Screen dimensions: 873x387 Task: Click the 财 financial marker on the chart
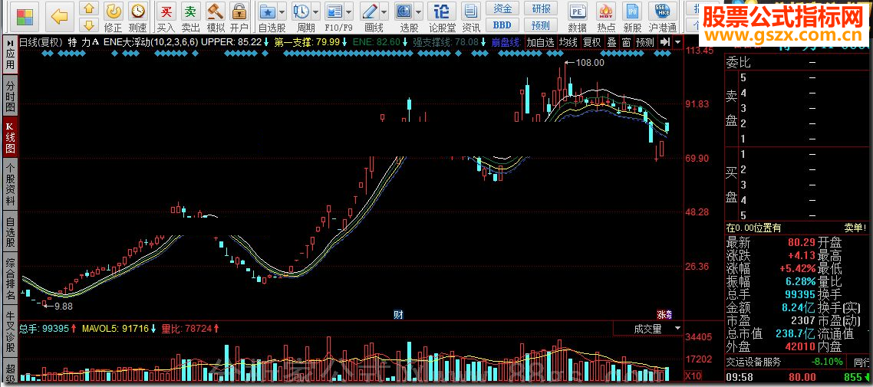[x=398, y=315]
